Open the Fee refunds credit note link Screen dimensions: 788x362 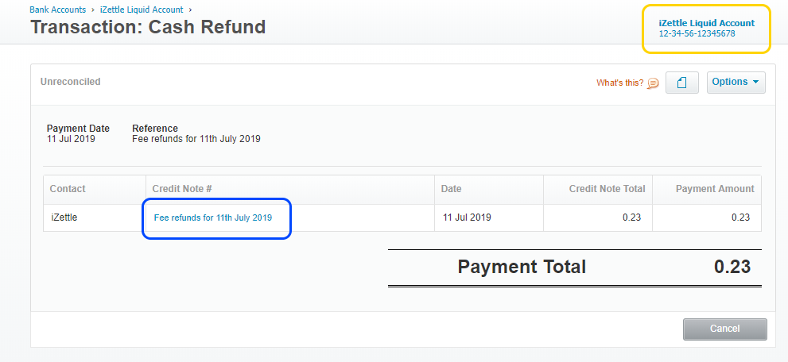(x=213, y=218)
